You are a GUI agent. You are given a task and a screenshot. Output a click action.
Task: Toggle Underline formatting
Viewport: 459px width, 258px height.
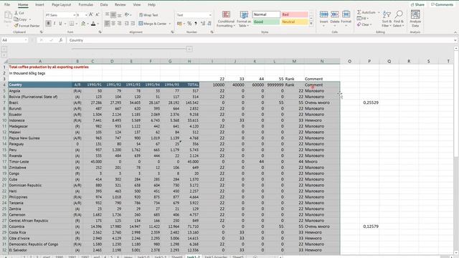pos(60,24)
